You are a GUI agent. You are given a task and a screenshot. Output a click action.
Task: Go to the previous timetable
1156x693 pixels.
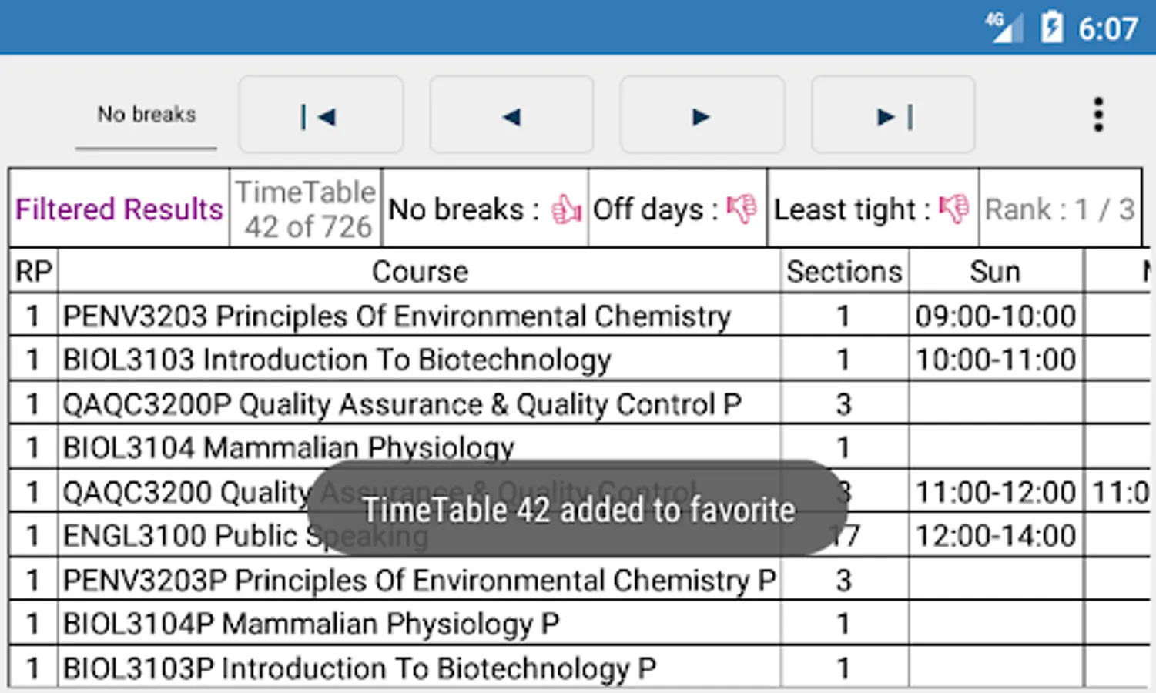(x=511, y=116)
